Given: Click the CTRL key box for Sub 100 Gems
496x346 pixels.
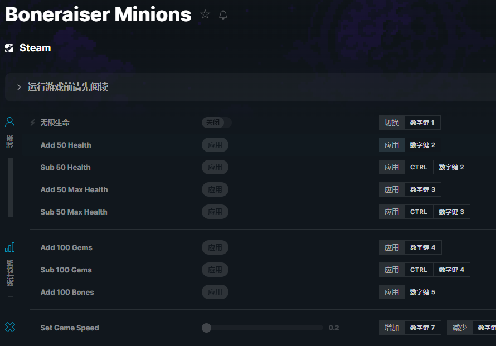Looking at the screenshot, I should coord(419,270).
